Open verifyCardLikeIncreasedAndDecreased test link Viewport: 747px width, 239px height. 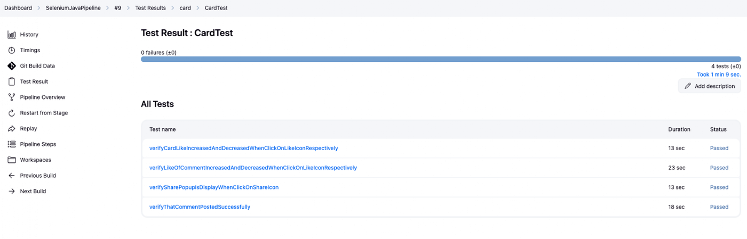pyautogui.click(x=244, y=148)
